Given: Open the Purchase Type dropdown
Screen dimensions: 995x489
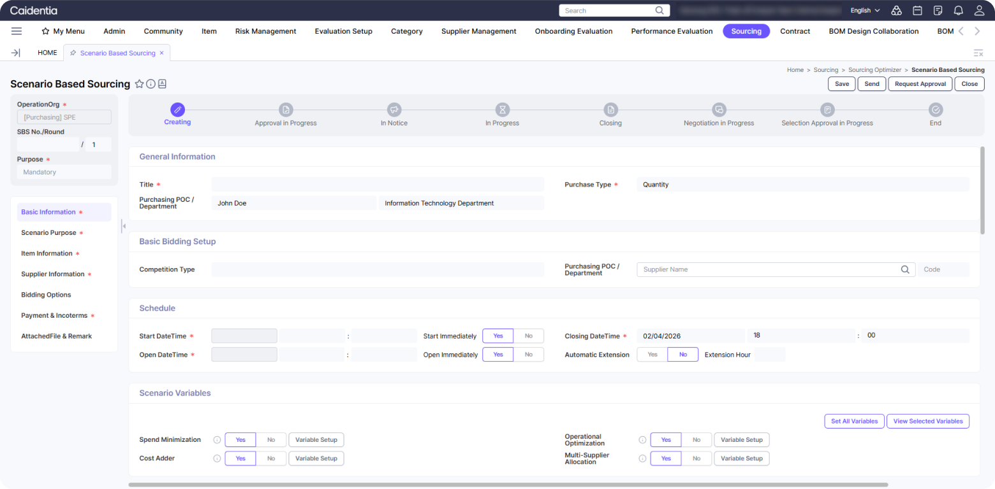Looking at the screenshot, I should click(x=802, y=185).
